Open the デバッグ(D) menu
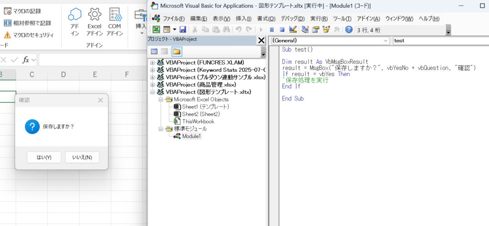 point(293,19)
